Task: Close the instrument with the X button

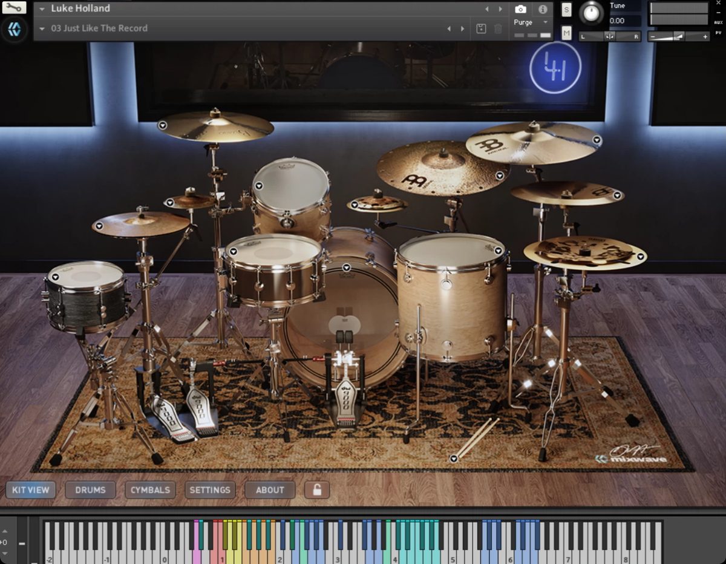Action: click(x=718, y=4)
